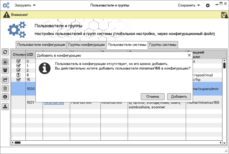Click the single user contact icon

5,62
